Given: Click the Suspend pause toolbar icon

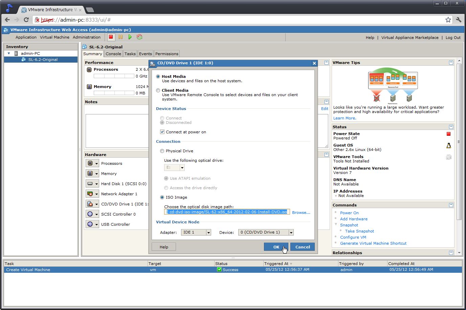Looking at the screenshot, I should [x=120, y=37].
